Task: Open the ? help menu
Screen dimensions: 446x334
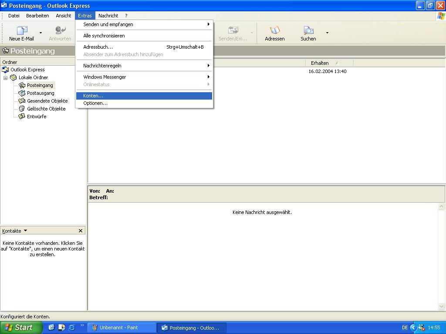Action: tap(126, 16)
